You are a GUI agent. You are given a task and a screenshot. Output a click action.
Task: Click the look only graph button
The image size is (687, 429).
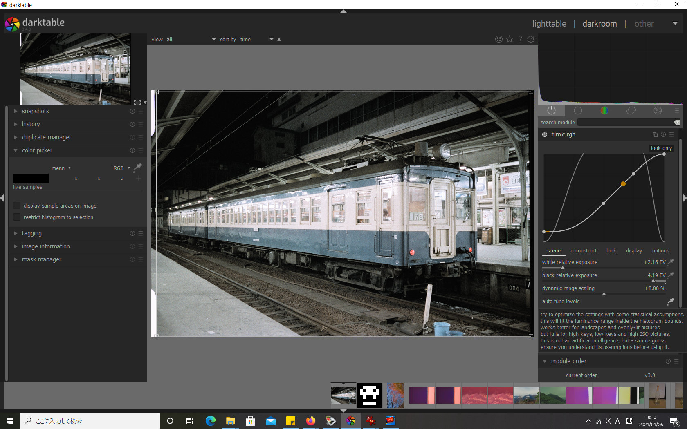pos(661,148)
